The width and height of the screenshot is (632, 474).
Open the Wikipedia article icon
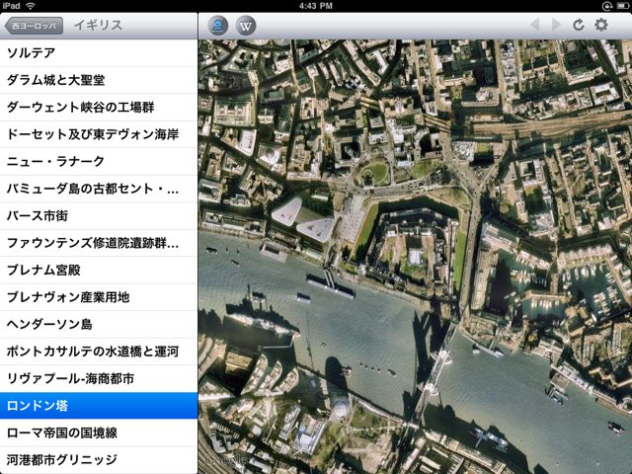click(x=246, y=26)
